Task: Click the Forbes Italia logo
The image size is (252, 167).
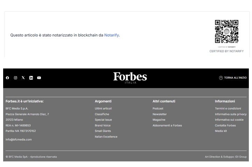Action: click(130, 78)
